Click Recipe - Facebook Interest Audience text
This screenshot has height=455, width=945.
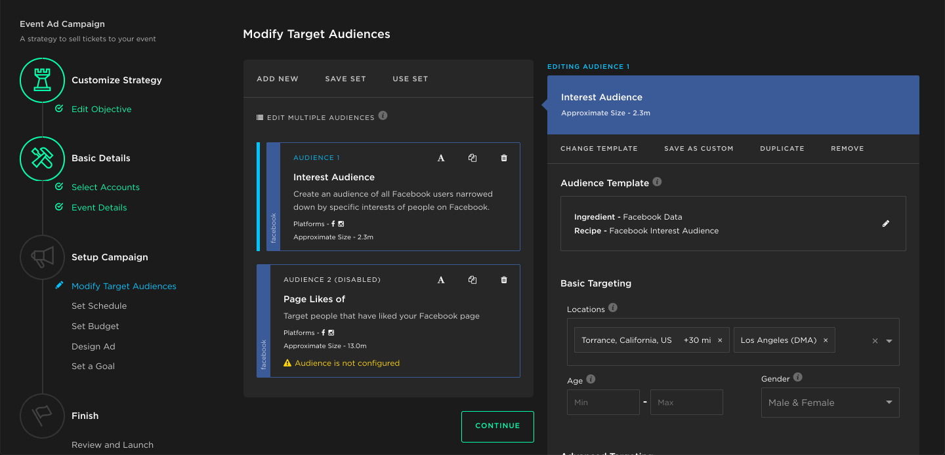(646, 231)
